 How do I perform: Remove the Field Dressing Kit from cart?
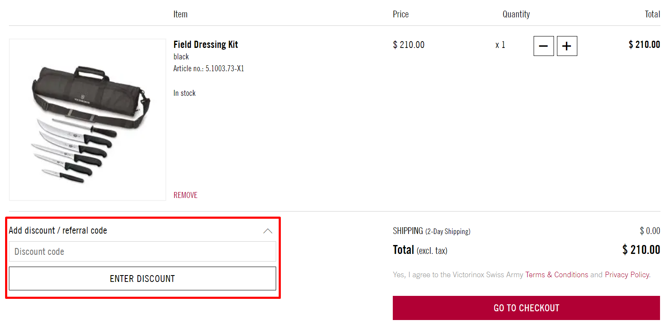pyautogui.click(x=185, y=195)
